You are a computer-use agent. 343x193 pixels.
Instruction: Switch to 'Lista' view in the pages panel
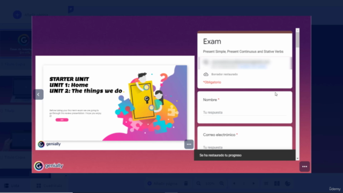click(x=12, y=185)
